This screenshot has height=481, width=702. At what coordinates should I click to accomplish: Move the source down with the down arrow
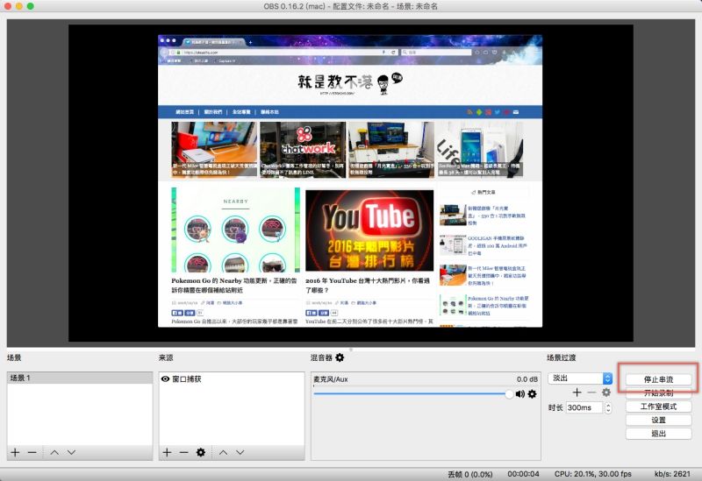(x=240, y=452)
